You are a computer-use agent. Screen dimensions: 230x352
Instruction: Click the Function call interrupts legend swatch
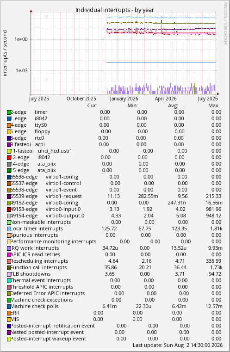(x=9, y=268)
